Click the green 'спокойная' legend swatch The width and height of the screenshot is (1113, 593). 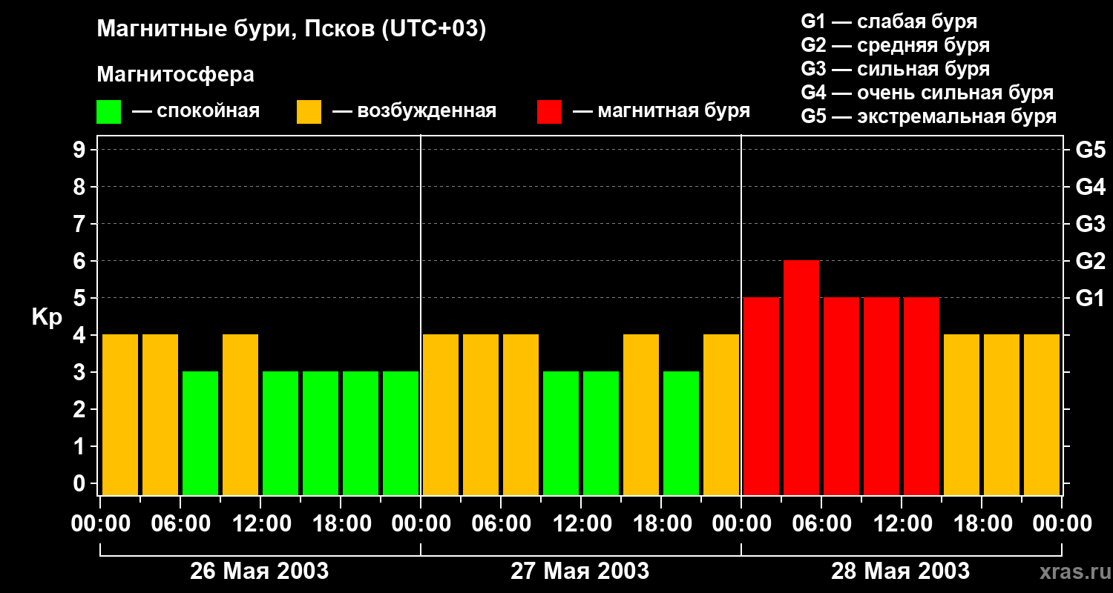point(108,112)
